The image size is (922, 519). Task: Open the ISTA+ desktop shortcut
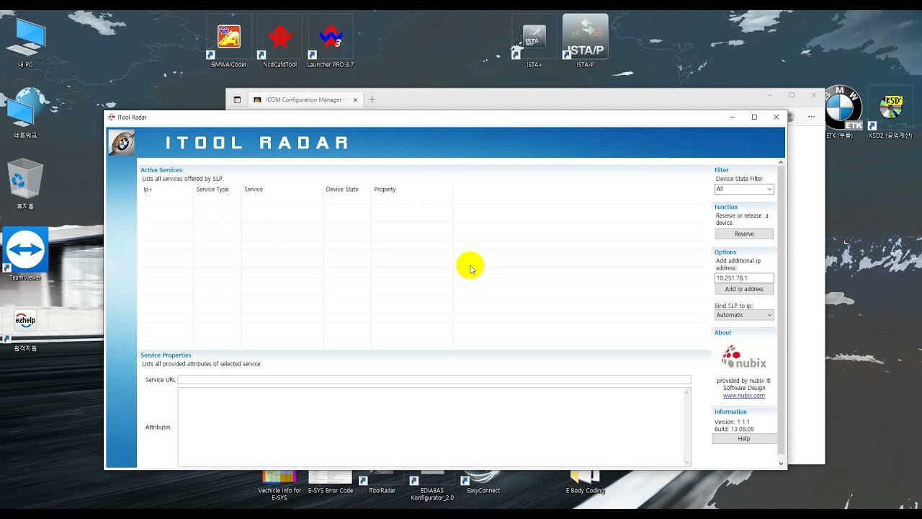[x=534, y=42]
